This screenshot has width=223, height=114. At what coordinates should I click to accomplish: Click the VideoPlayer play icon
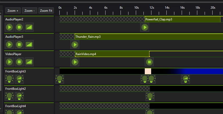coord(9,62)
